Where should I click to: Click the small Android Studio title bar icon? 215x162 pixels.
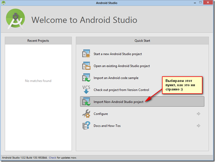click(x=3, y=3)
